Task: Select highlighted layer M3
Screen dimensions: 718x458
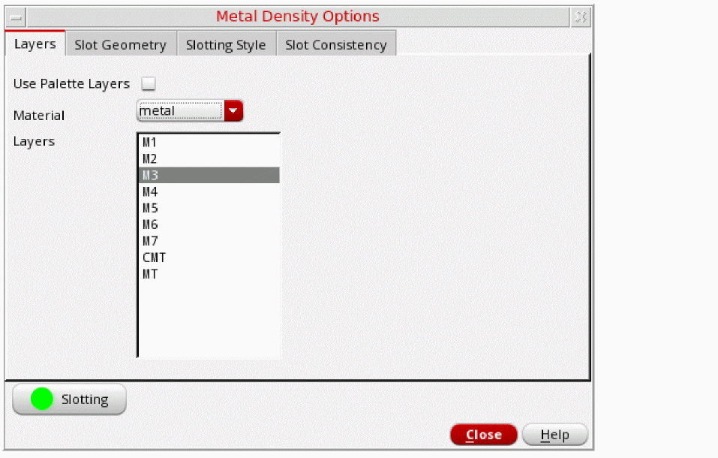Action: coord(209,175)
